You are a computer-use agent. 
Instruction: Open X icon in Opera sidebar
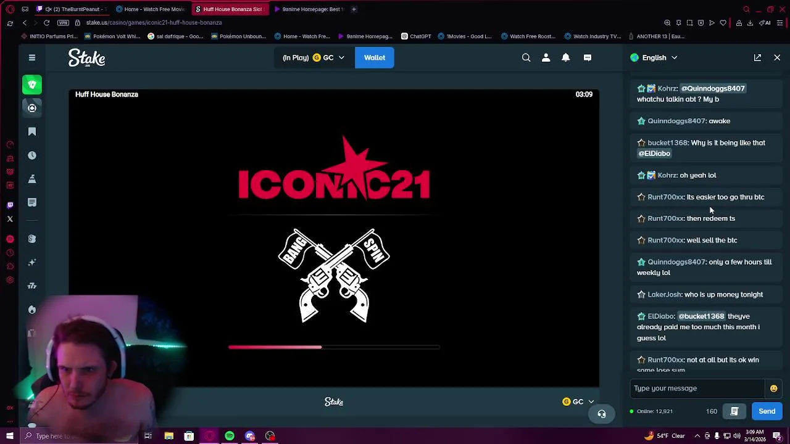(x=10, y=219)
